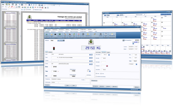Click the Transport truck ribbon icon

pyautogui.click(x=70, y=35)
